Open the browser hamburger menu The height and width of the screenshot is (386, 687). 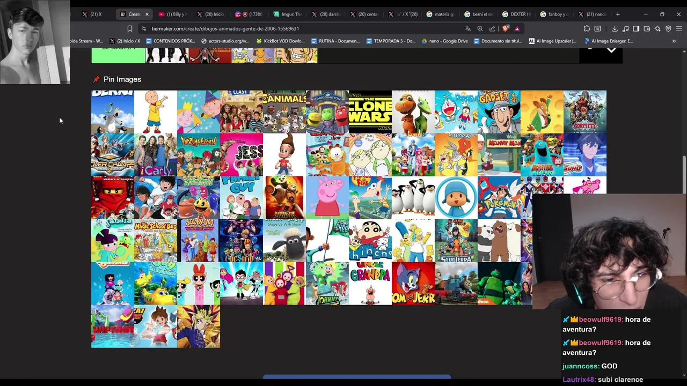click(x=679, y=28)
